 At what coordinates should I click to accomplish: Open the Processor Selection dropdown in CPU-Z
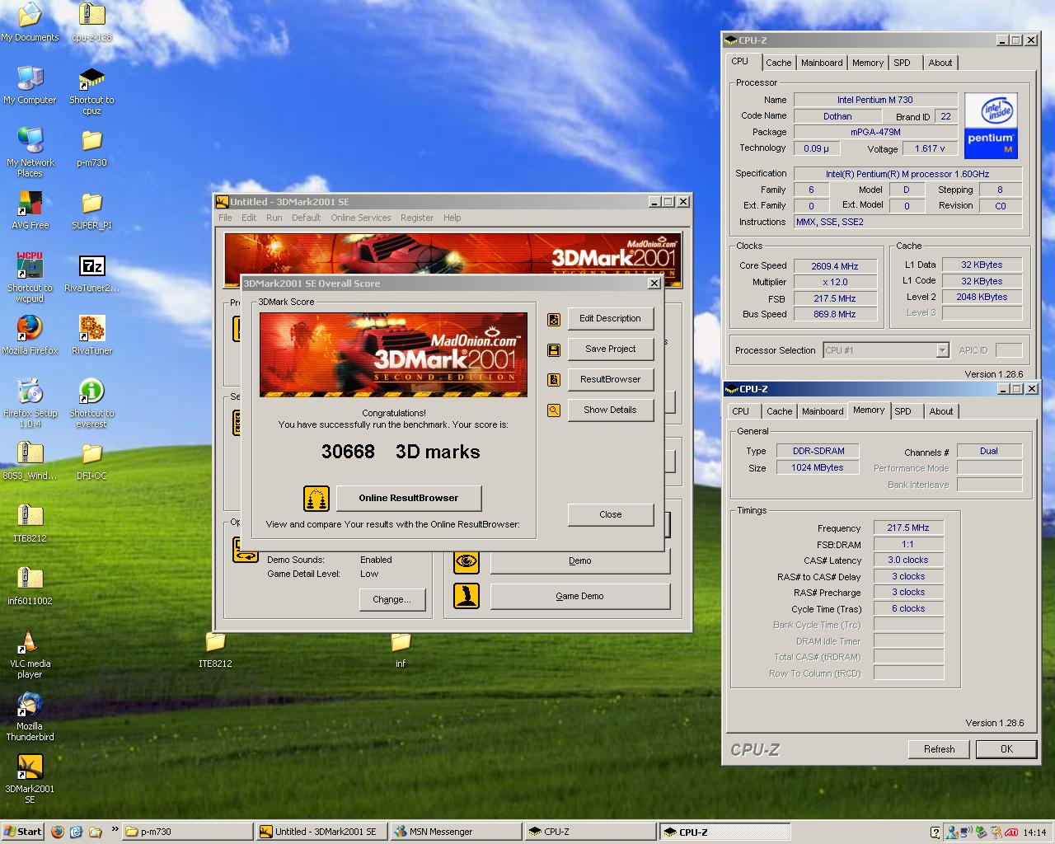coord(887,350)
